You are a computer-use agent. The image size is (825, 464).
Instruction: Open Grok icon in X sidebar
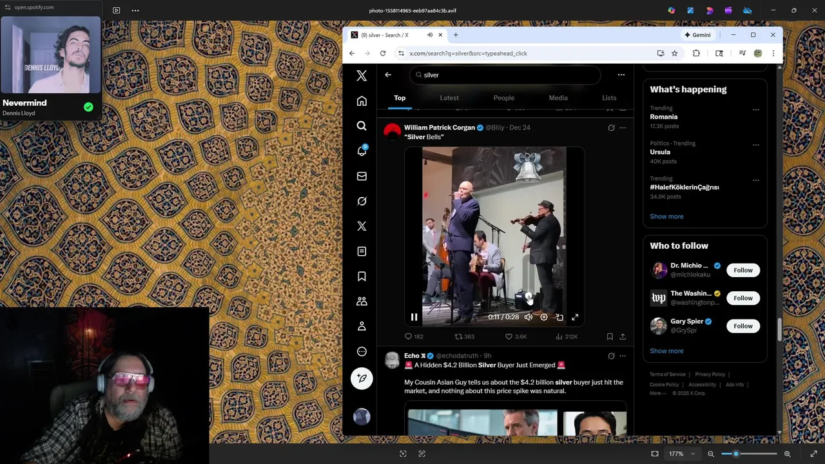point(362,201)
